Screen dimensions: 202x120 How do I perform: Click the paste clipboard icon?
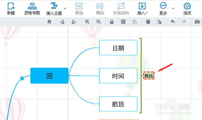[x=159, y=22]
